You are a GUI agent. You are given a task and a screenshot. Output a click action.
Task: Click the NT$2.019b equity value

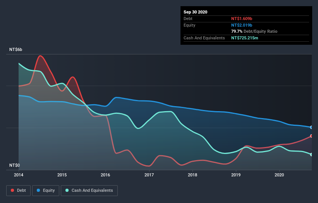[242, 25]
